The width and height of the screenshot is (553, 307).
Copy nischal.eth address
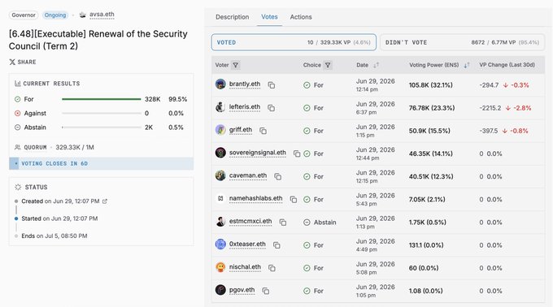272,268
